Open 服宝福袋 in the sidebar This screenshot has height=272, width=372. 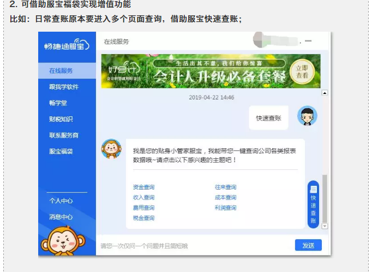[61, 151]
